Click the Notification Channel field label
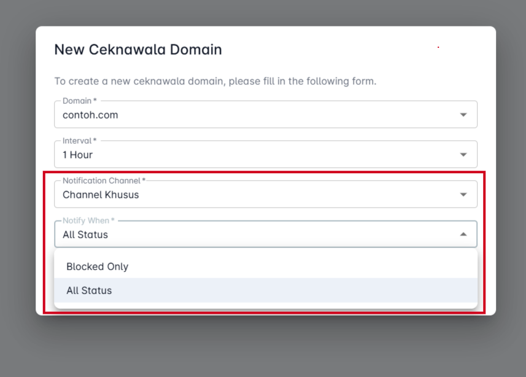This screenshot has width=526, height=377. pos(104,181)
